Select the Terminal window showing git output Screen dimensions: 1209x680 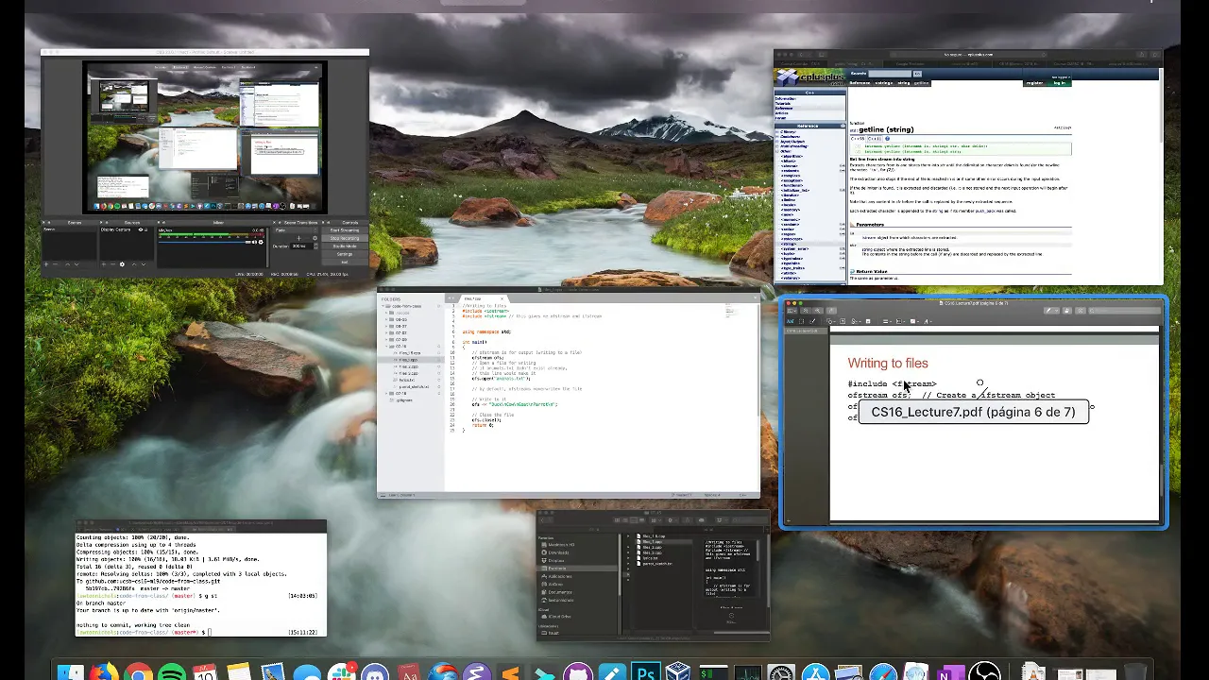pyautogui.click(x=201, y=578)
